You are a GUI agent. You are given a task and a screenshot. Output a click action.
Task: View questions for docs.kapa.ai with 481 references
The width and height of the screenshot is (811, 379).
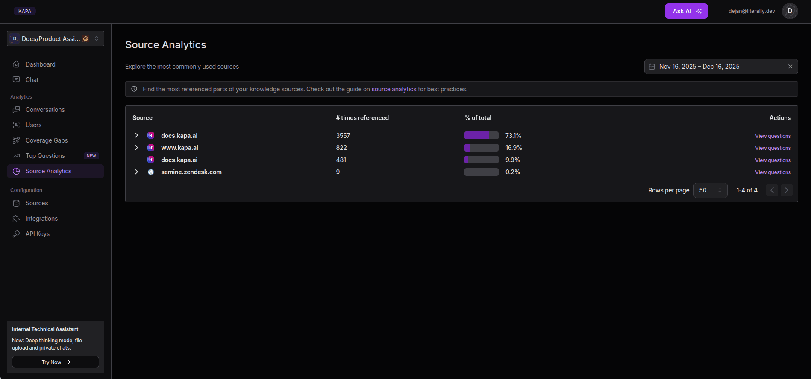coord(773,160)
